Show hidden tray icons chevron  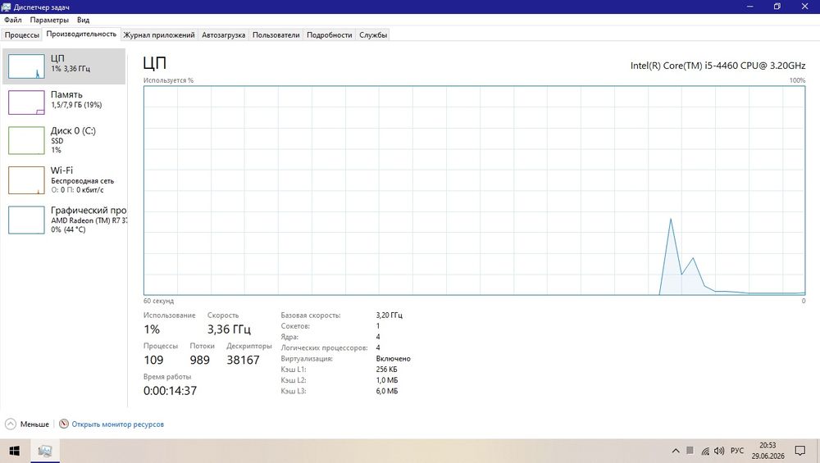tap(676, 451)
